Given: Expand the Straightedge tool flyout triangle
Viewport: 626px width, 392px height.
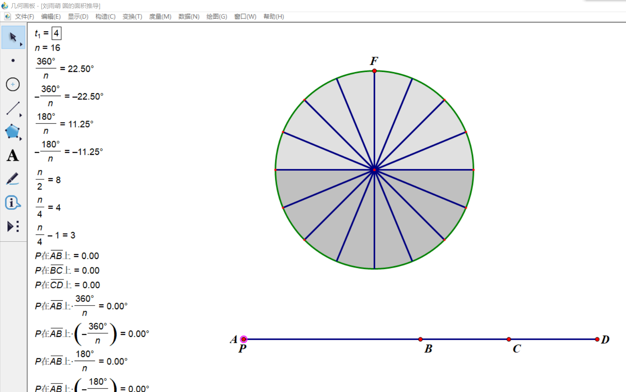Looking at the screenshot, I should [x=21, y=115].
